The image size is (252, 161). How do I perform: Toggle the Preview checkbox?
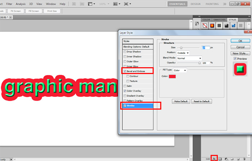click(235, 59)
